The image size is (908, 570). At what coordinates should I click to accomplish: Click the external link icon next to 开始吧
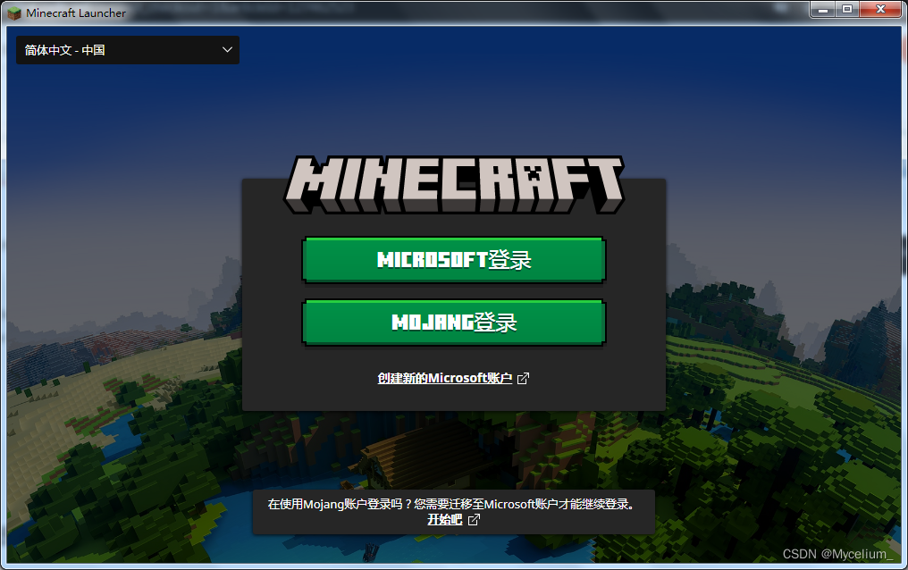[474, 520]
